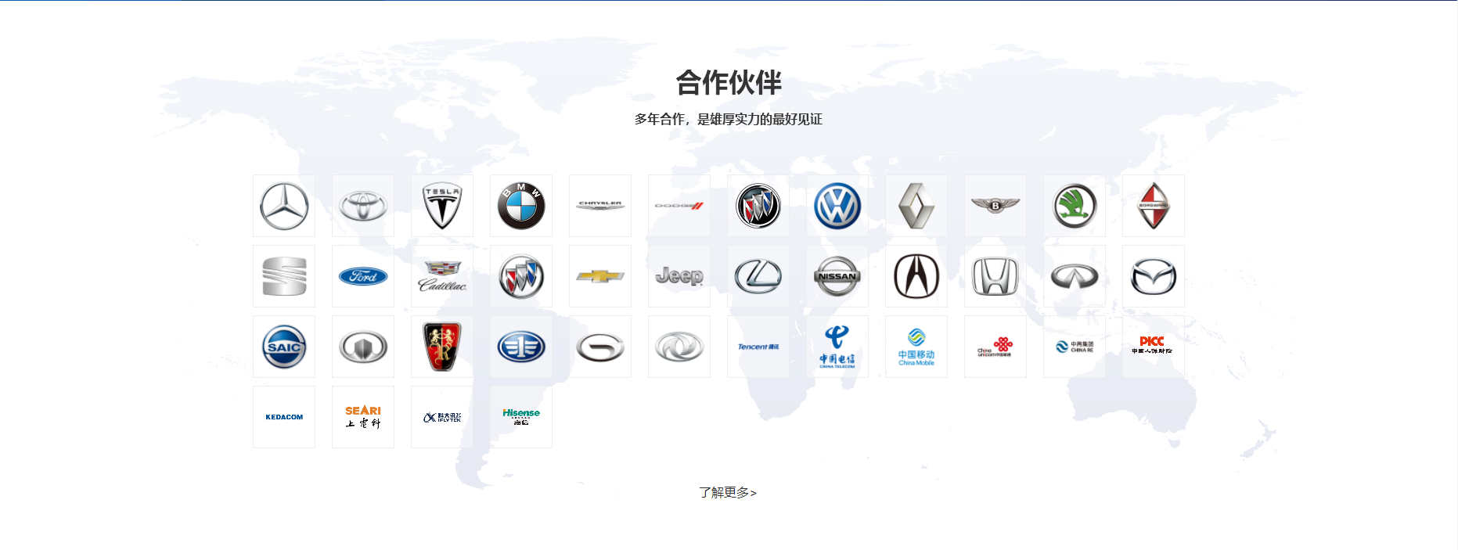Click the Dodge logo tile
This screenshot has height=550, width=1458.
(679, 206)
